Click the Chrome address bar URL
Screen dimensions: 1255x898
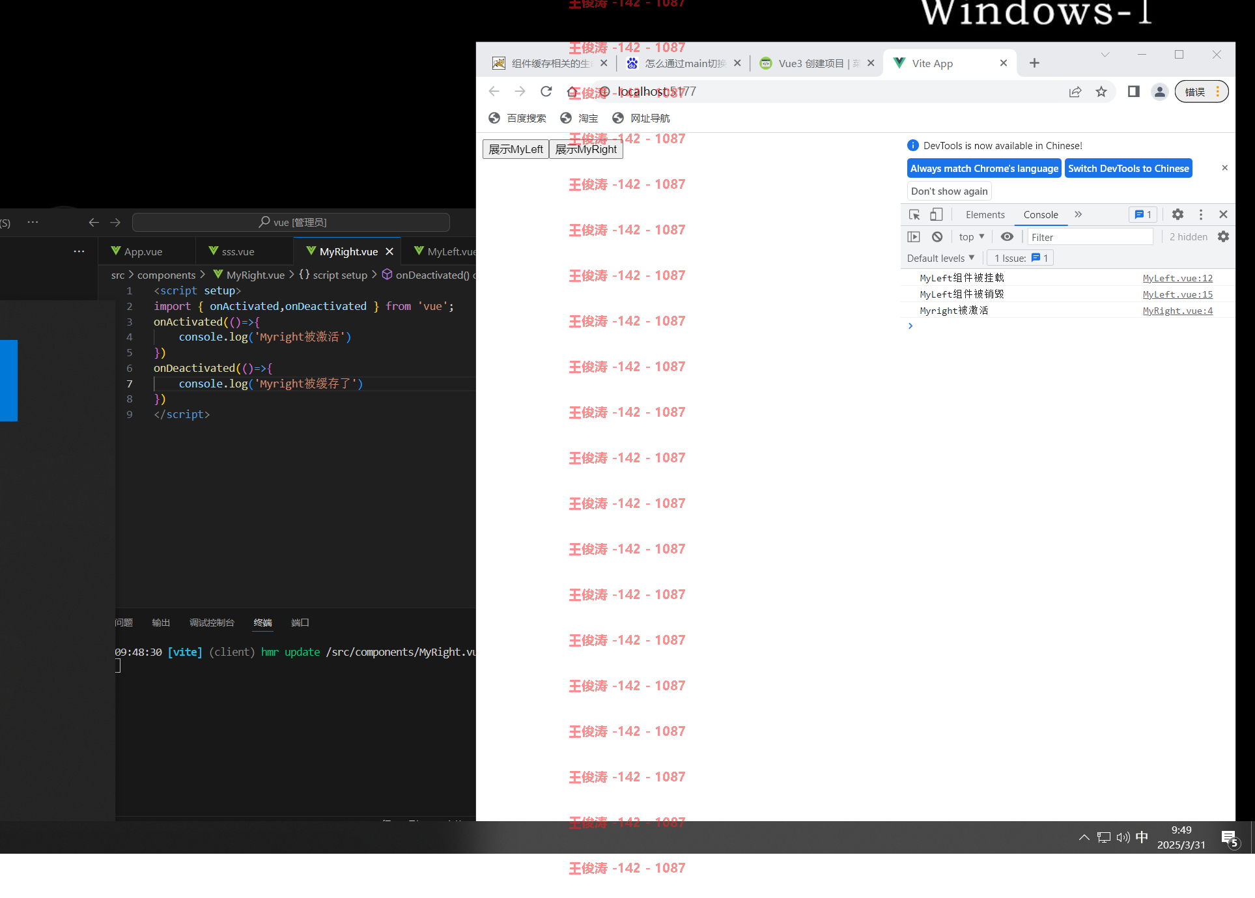click(x=656, y=92)
